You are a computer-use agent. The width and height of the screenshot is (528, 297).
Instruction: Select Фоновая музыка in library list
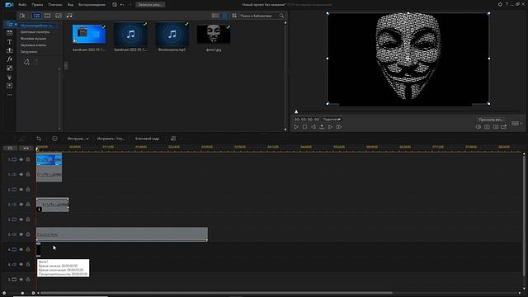[x=33, y=39]
